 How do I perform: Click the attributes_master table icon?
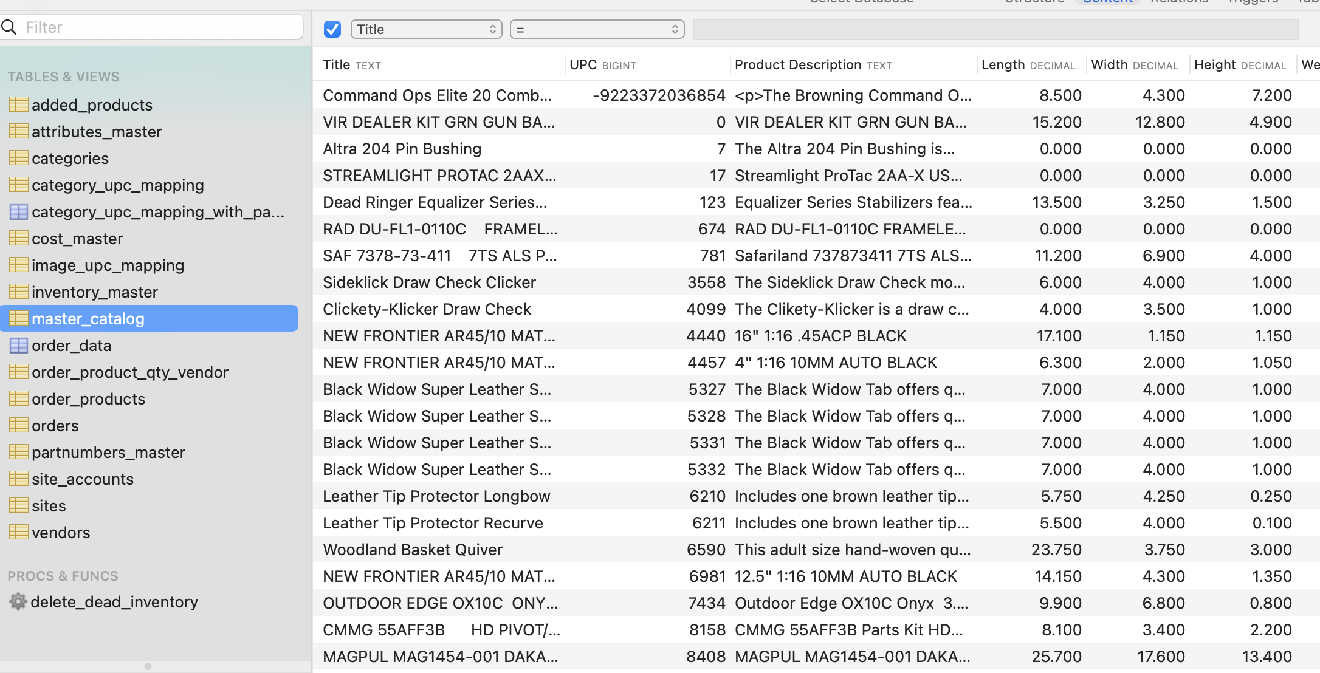18,131
